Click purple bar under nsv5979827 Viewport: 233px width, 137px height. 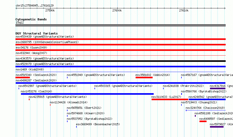click(217, 127)
